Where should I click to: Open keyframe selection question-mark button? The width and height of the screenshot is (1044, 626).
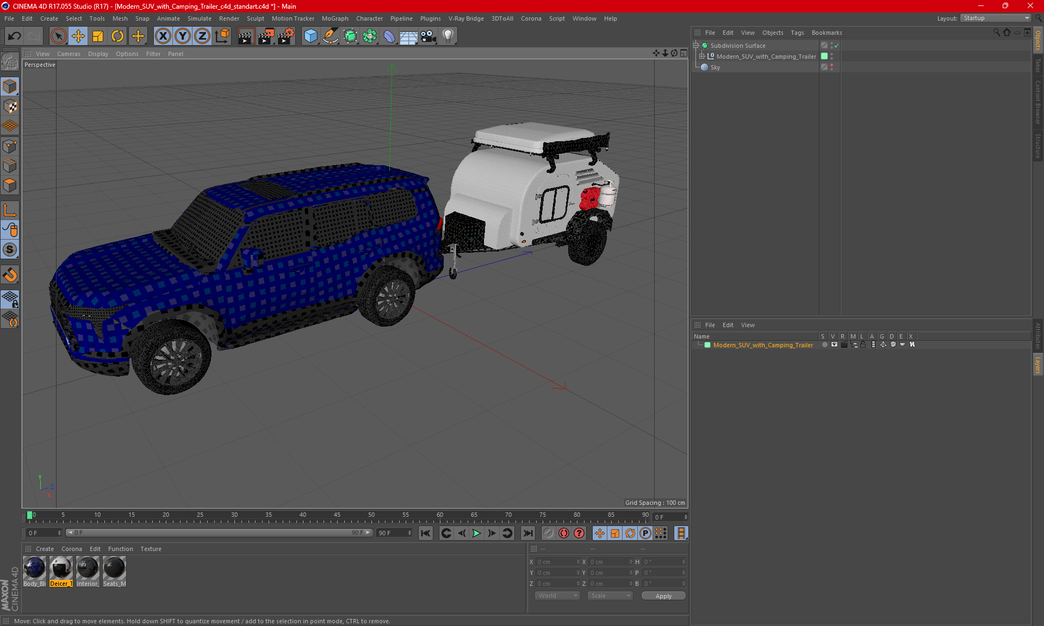point(579,533)
